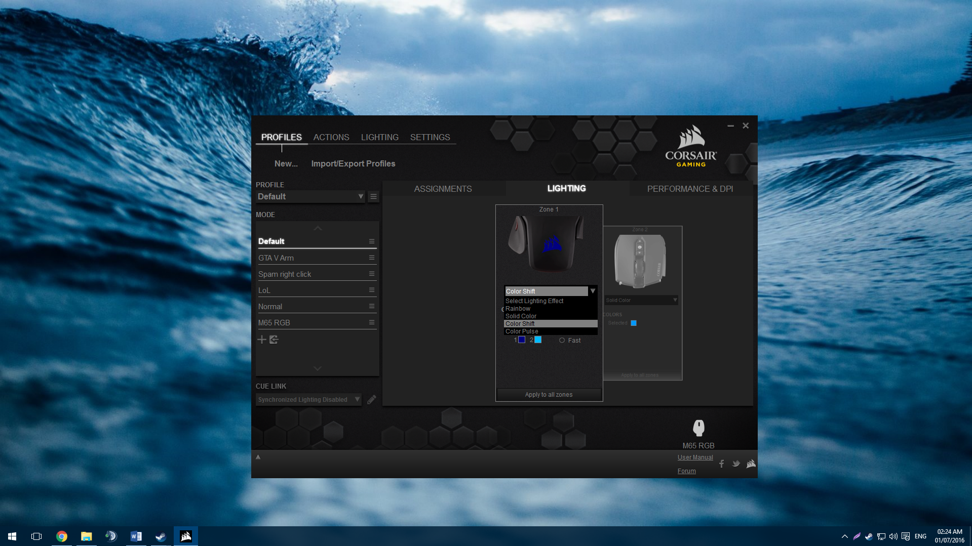Launch Google Chrome from taskbar
The width and height of the screenshot is (972, 546).
point(62,536)
